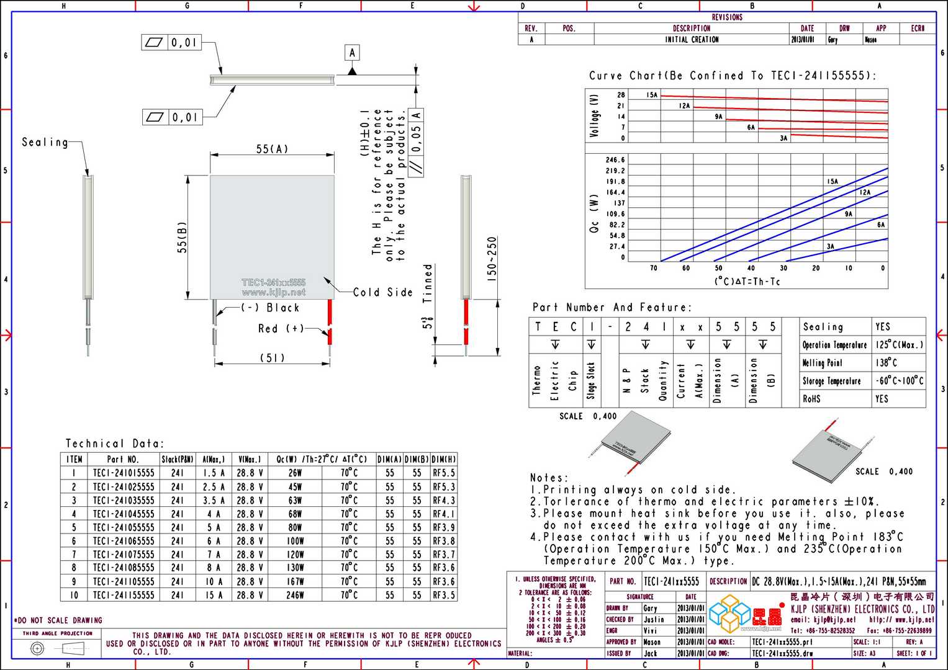Click the RoHS feature label
948x670 pixels.
pyautogui.click(x=811, y=399)
